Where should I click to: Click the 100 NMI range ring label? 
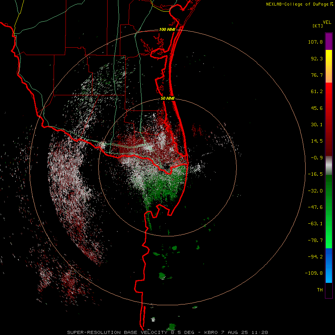pos(167,29)
